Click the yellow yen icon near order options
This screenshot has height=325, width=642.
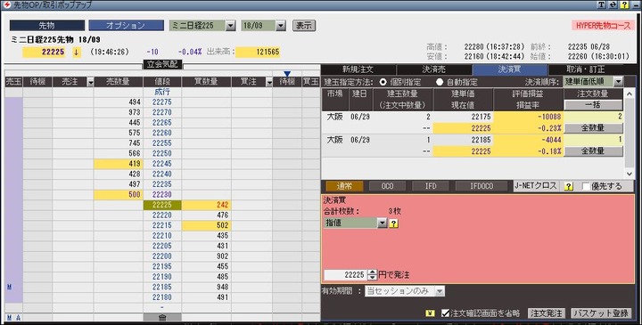coord(430,313)
